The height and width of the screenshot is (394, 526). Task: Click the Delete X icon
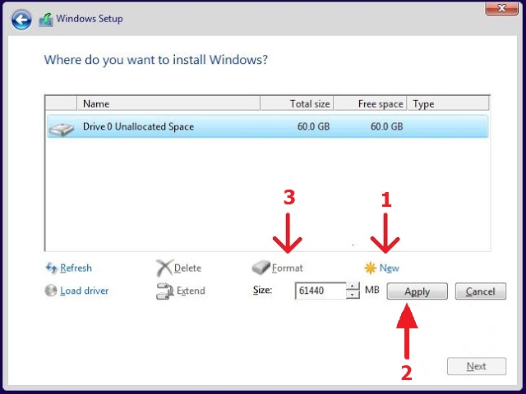pyautogui.click(x=164, y=268)
